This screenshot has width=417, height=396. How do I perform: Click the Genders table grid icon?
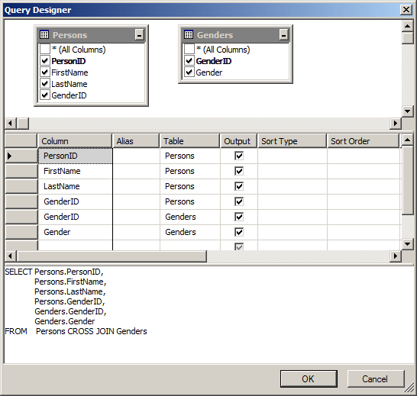tap(189, 35)
